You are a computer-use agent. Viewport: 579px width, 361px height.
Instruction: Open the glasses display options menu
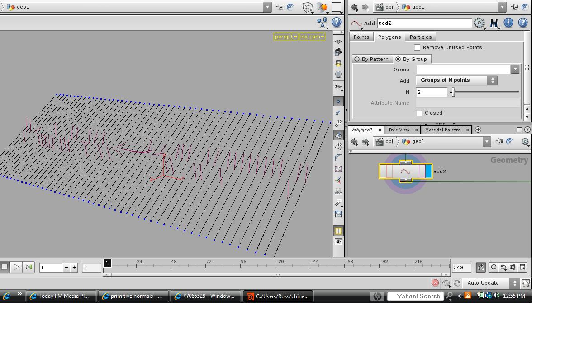338,87
